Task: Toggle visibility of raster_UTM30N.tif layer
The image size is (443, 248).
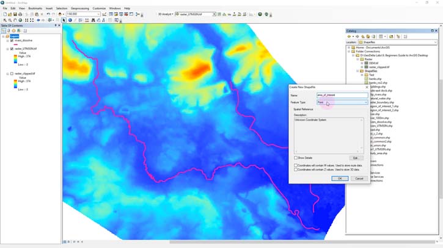Action: click(x=12, y=49)
